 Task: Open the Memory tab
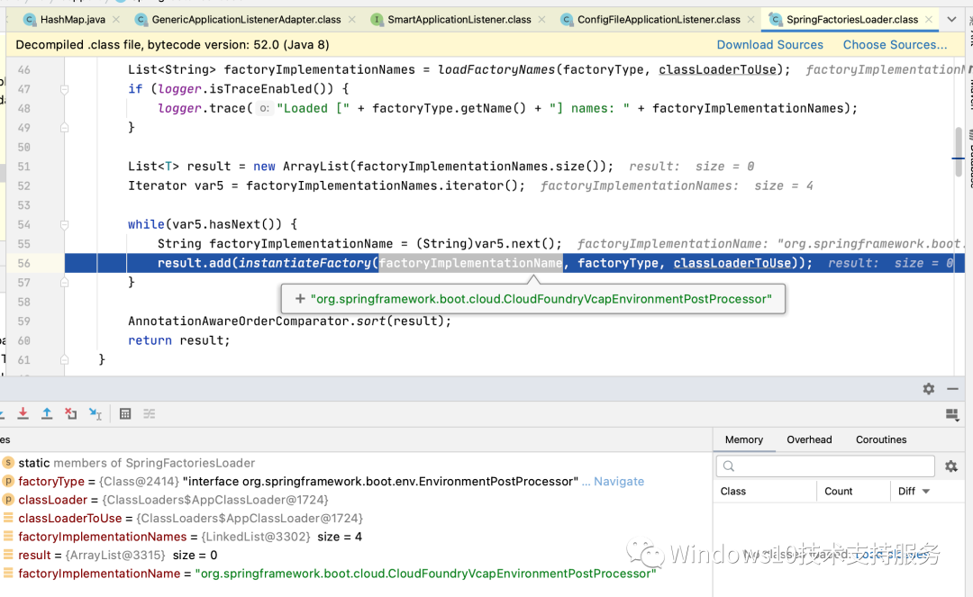[743, 439]
